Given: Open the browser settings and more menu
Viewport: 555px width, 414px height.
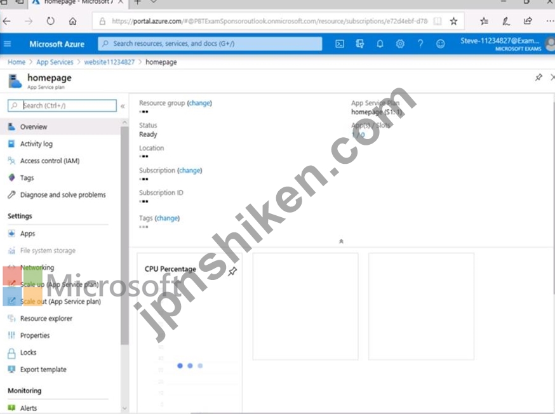Looking at the screenshot, I should [550, 21].
